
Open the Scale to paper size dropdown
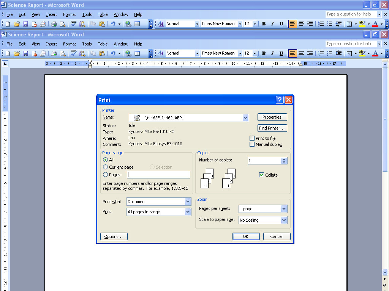[284, 220]
